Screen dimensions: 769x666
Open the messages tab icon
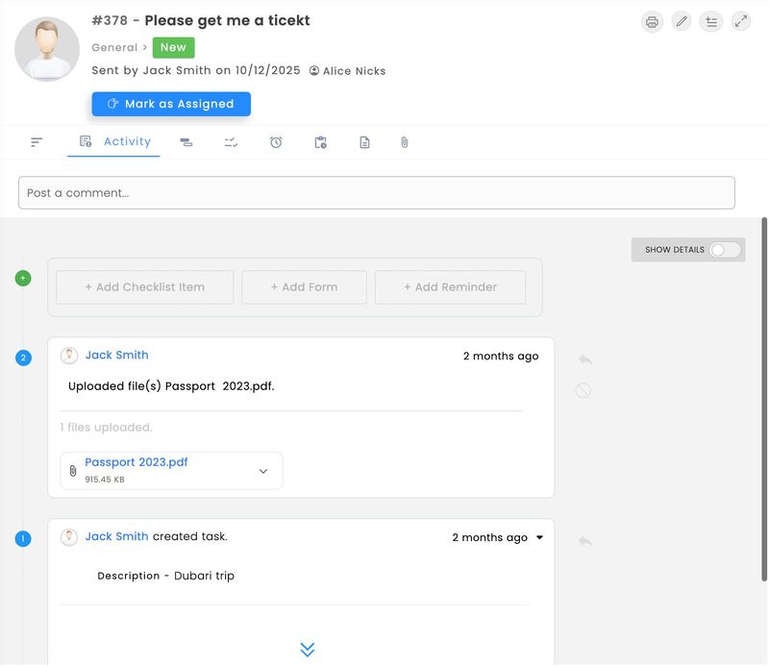(x=186, y=141)
